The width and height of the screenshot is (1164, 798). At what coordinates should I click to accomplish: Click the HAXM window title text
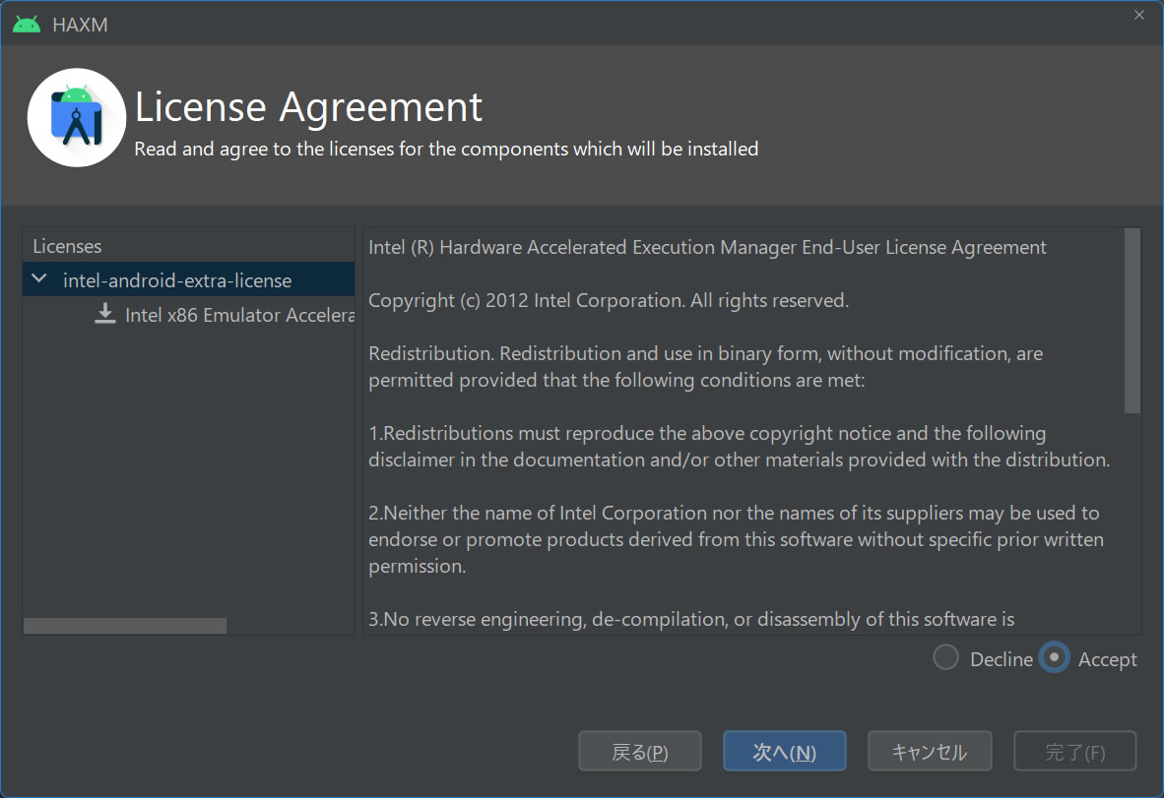80,25
